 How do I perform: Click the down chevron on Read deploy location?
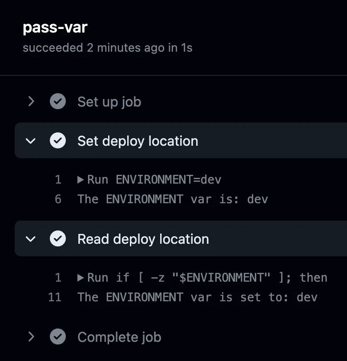coord(31,238)
